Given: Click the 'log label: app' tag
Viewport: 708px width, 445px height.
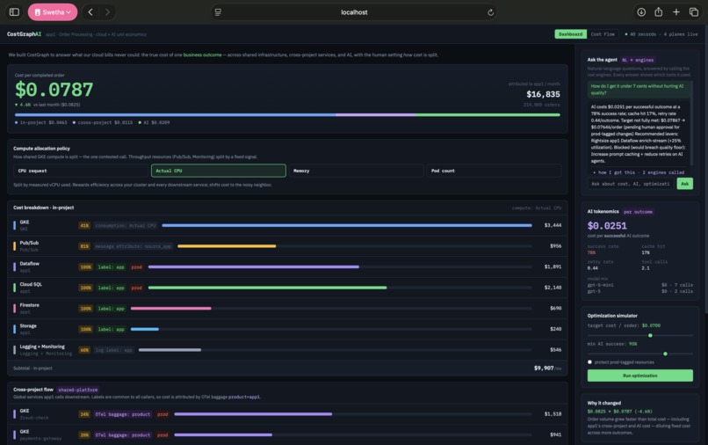Looking at the screenshot, I should pyautogui.click(x=114, y=350).
